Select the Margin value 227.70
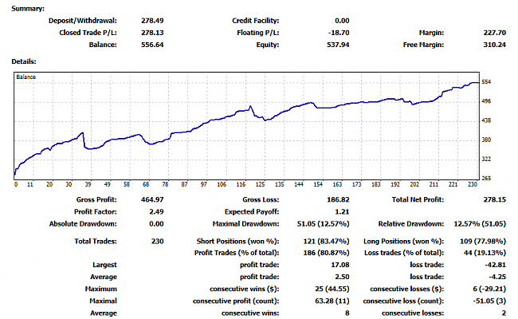This screenshot has height=319, width=518. click(495, 33)
